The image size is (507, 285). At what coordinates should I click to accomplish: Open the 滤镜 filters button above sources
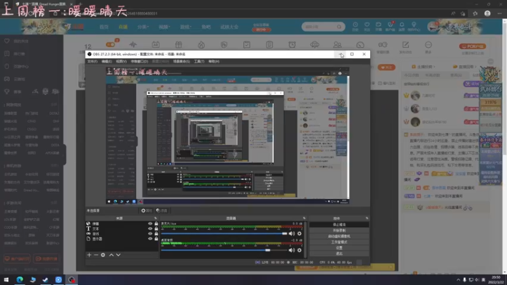pos(162,211)
